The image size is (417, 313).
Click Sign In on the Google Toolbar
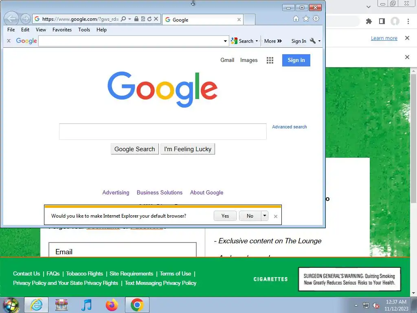[298, 41]
